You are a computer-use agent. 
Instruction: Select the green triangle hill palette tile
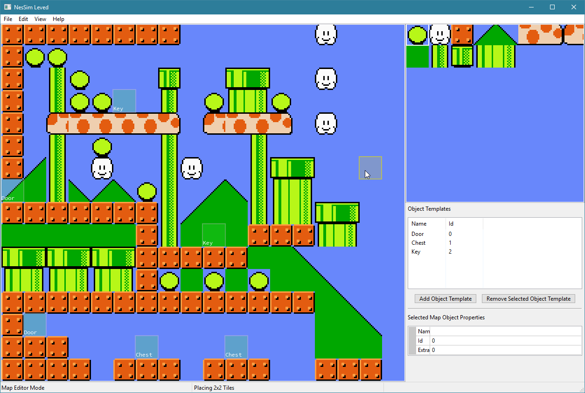point(496,34)
